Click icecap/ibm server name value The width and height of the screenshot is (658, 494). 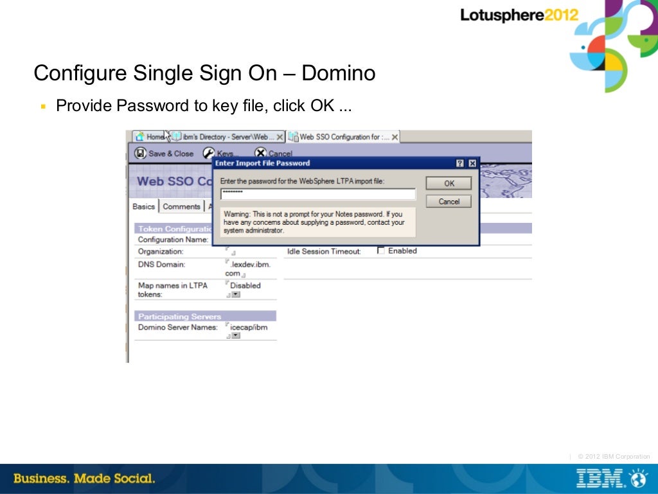tap(249, 327)
